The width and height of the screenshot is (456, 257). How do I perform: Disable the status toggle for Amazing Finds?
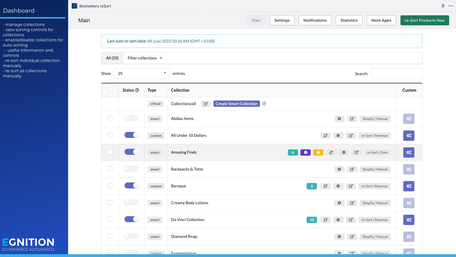point(131,152)
